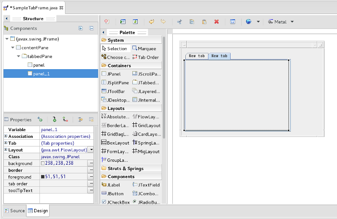The image size is (337, 219).
Task: Switch to the Source tab
Action: pyautogui.click(x=14, y=211)
